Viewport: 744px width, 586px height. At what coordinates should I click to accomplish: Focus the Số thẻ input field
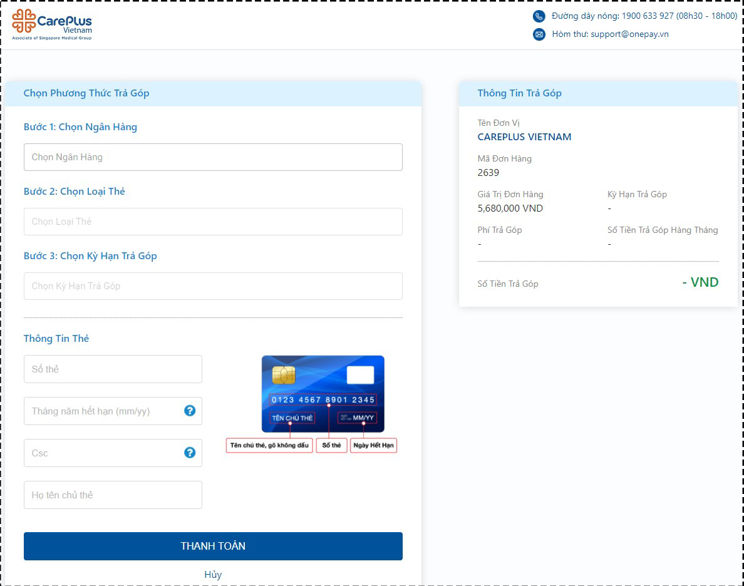pos(113,369)
